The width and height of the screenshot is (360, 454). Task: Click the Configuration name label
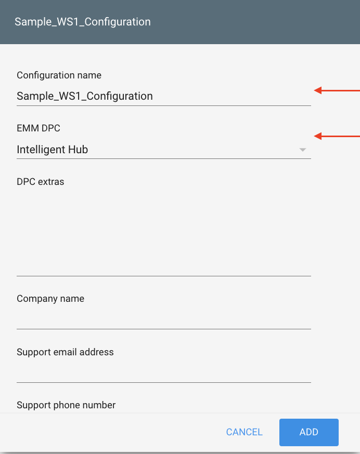click(59, 75)
